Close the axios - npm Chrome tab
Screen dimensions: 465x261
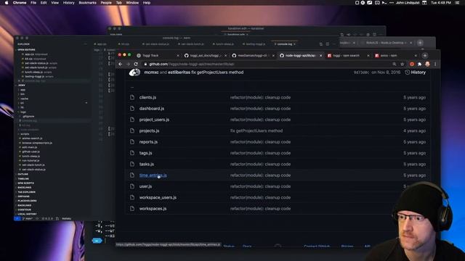coord(416,56)
